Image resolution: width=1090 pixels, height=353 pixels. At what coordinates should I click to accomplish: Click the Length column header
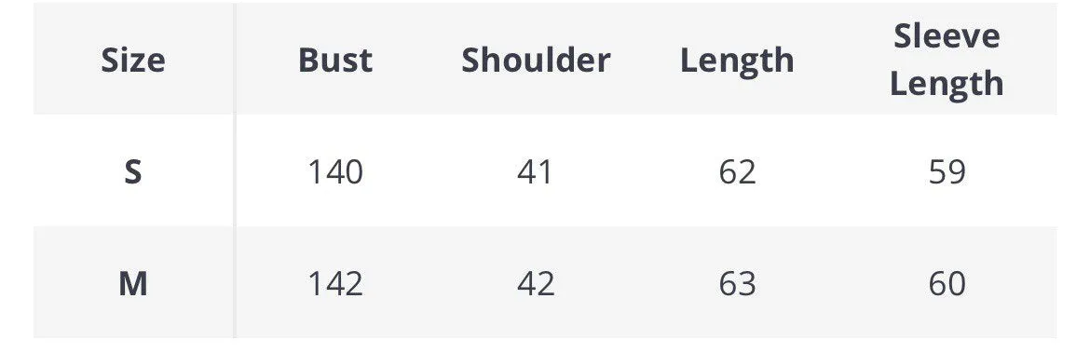coord(737,61)
